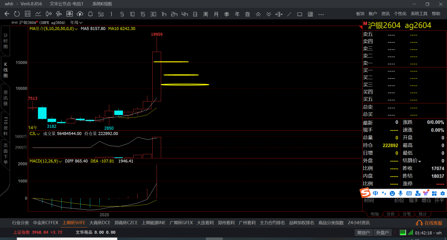This screenshot has width=447, height=240.
Task: Click the Sogou input method S logo
Action: click(365, 193)
